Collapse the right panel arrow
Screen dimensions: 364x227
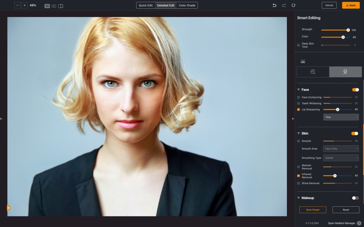point(293,119)
